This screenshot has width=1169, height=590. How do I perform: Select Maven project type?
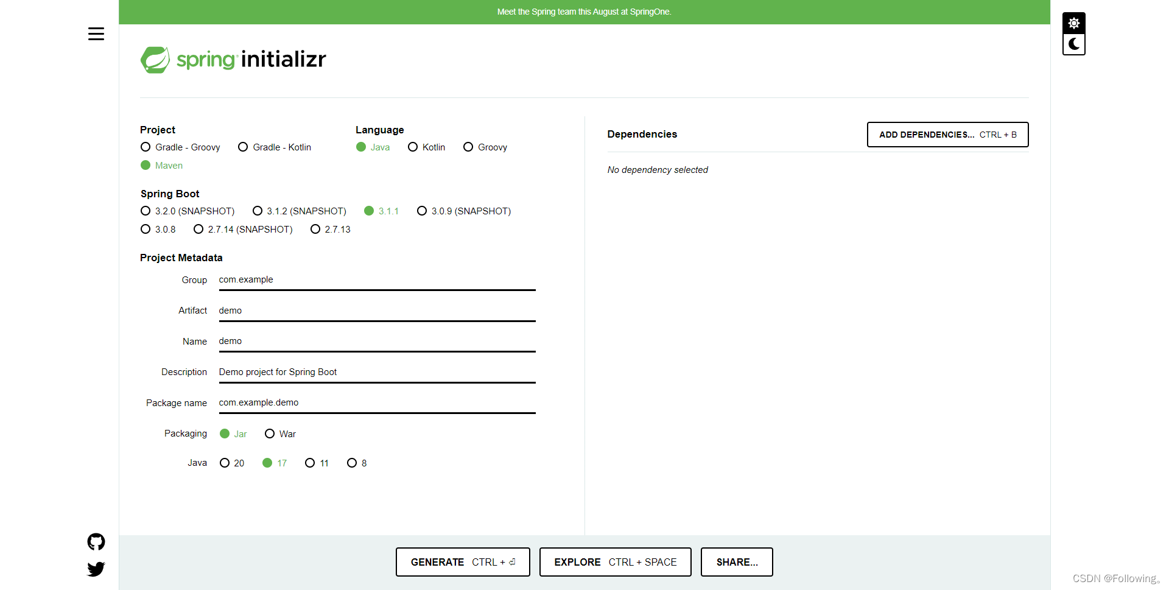click(161, 166)
